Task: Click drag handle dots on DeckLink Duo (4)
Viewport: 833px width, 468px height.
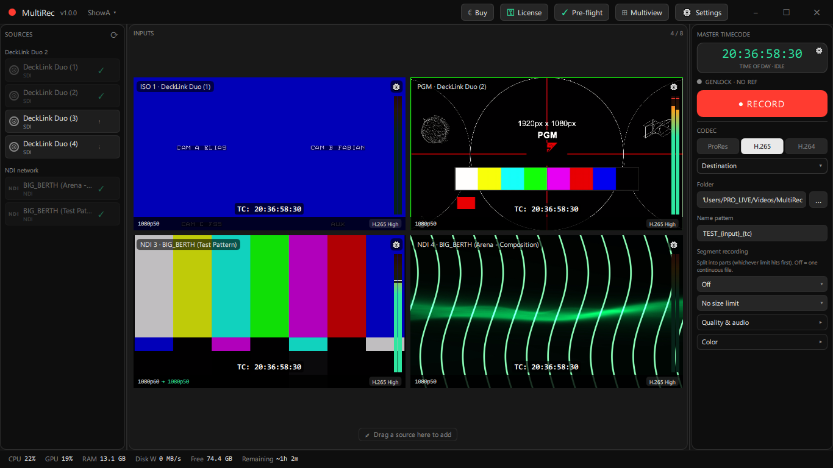Action: click(99, 147)
